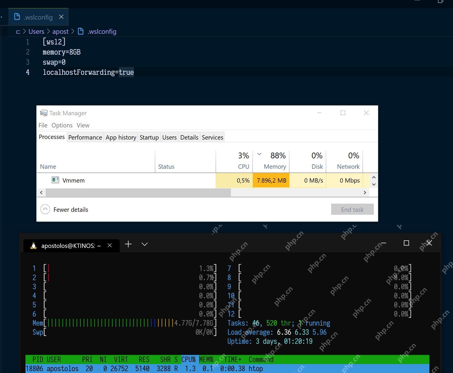Switch to the Services tab
Viewport: 453px width, 373px height.
coord(213,138)
